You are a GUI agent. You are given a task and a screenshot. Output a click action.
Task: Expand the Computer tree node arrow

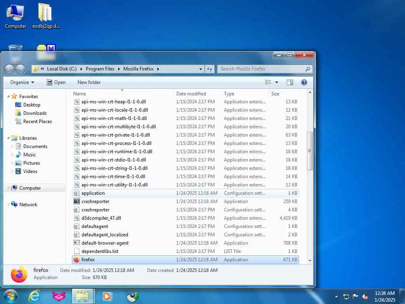pos(8,188)
